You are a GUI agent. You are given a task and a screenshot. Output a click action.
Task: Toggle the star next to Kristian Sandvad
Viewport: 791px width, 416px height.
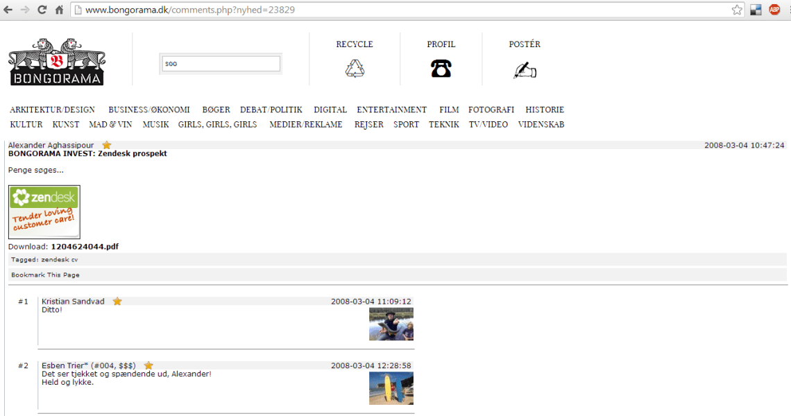[x=117, y=301]
